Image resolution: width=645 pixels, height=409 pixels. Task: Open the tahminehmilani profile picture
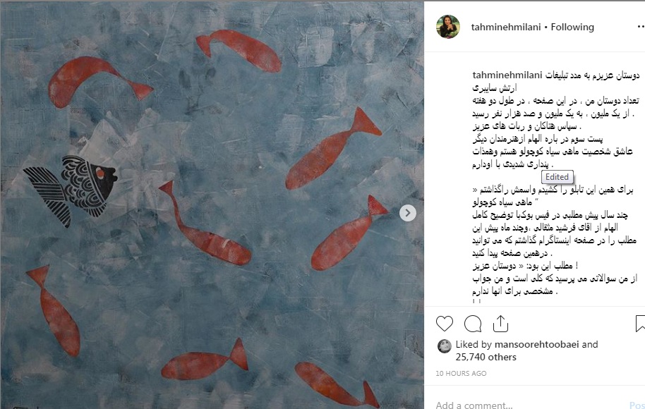448,27
